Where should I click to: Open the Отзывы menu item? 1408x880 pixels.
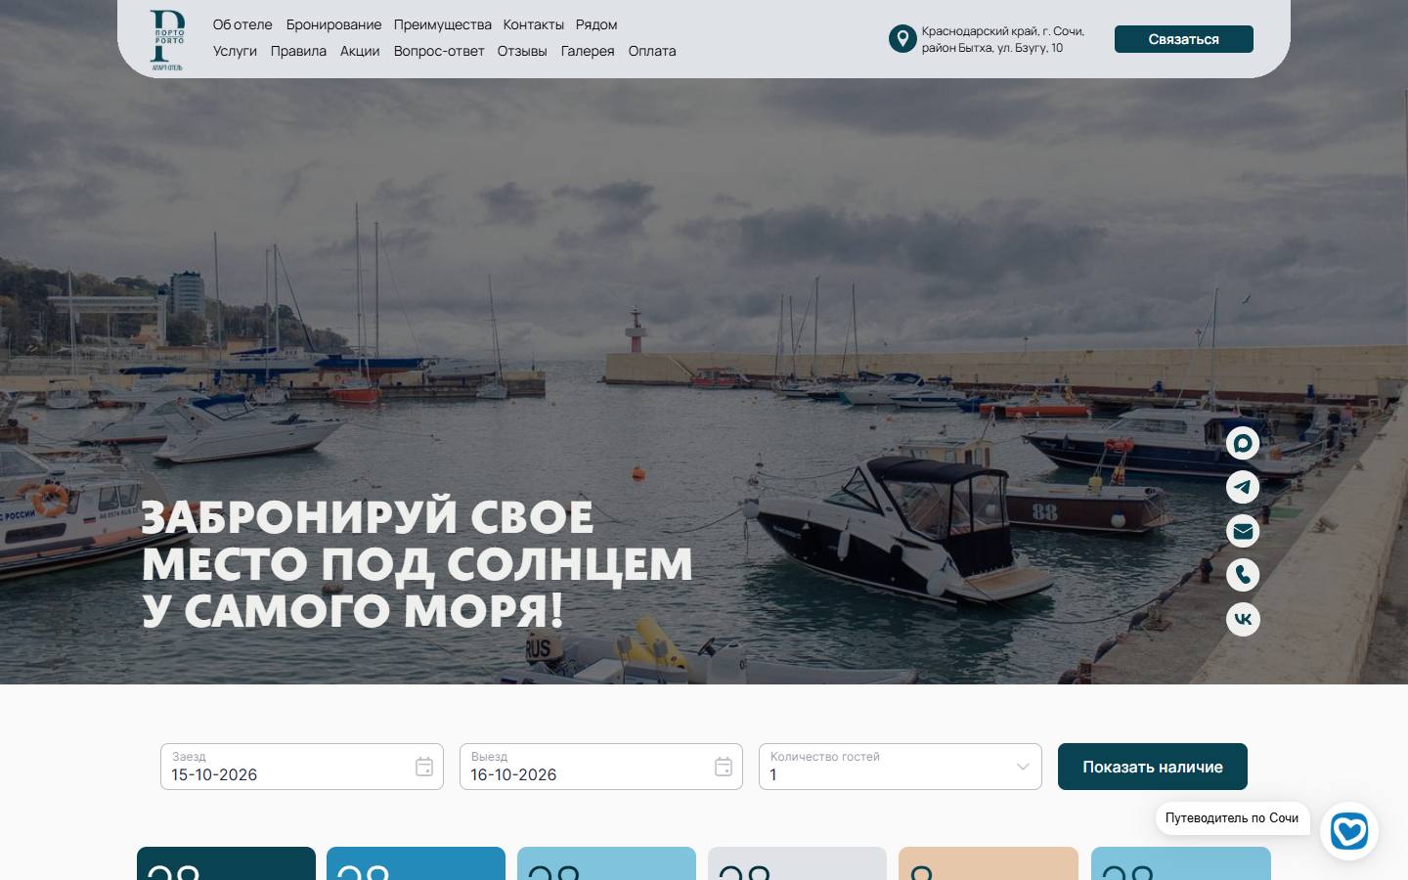click(522, 51)
